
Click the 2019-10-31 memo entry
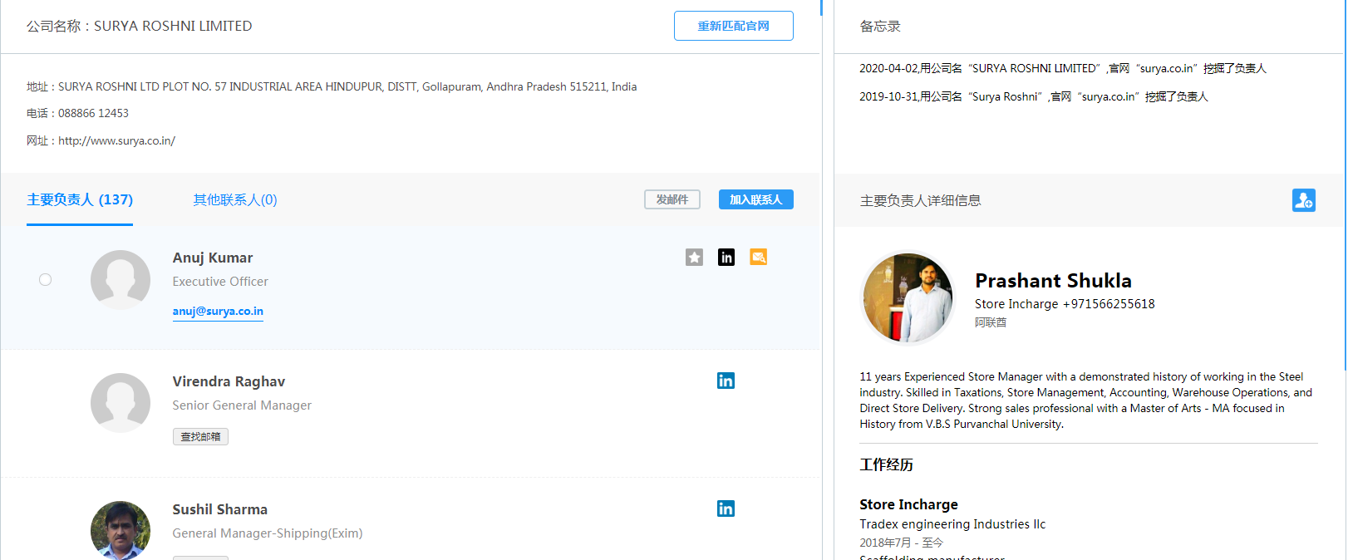click(1034, 96)
